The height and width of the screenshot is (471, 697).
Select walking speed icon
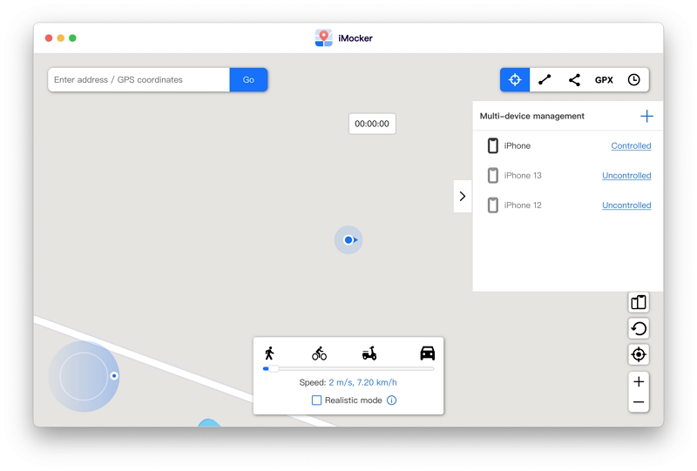pyautogui.click(x=269, y=353)
